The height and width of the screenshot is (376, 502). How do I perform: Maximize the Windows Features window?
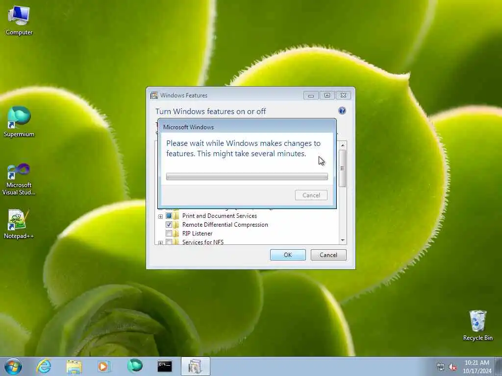(327, 95)
